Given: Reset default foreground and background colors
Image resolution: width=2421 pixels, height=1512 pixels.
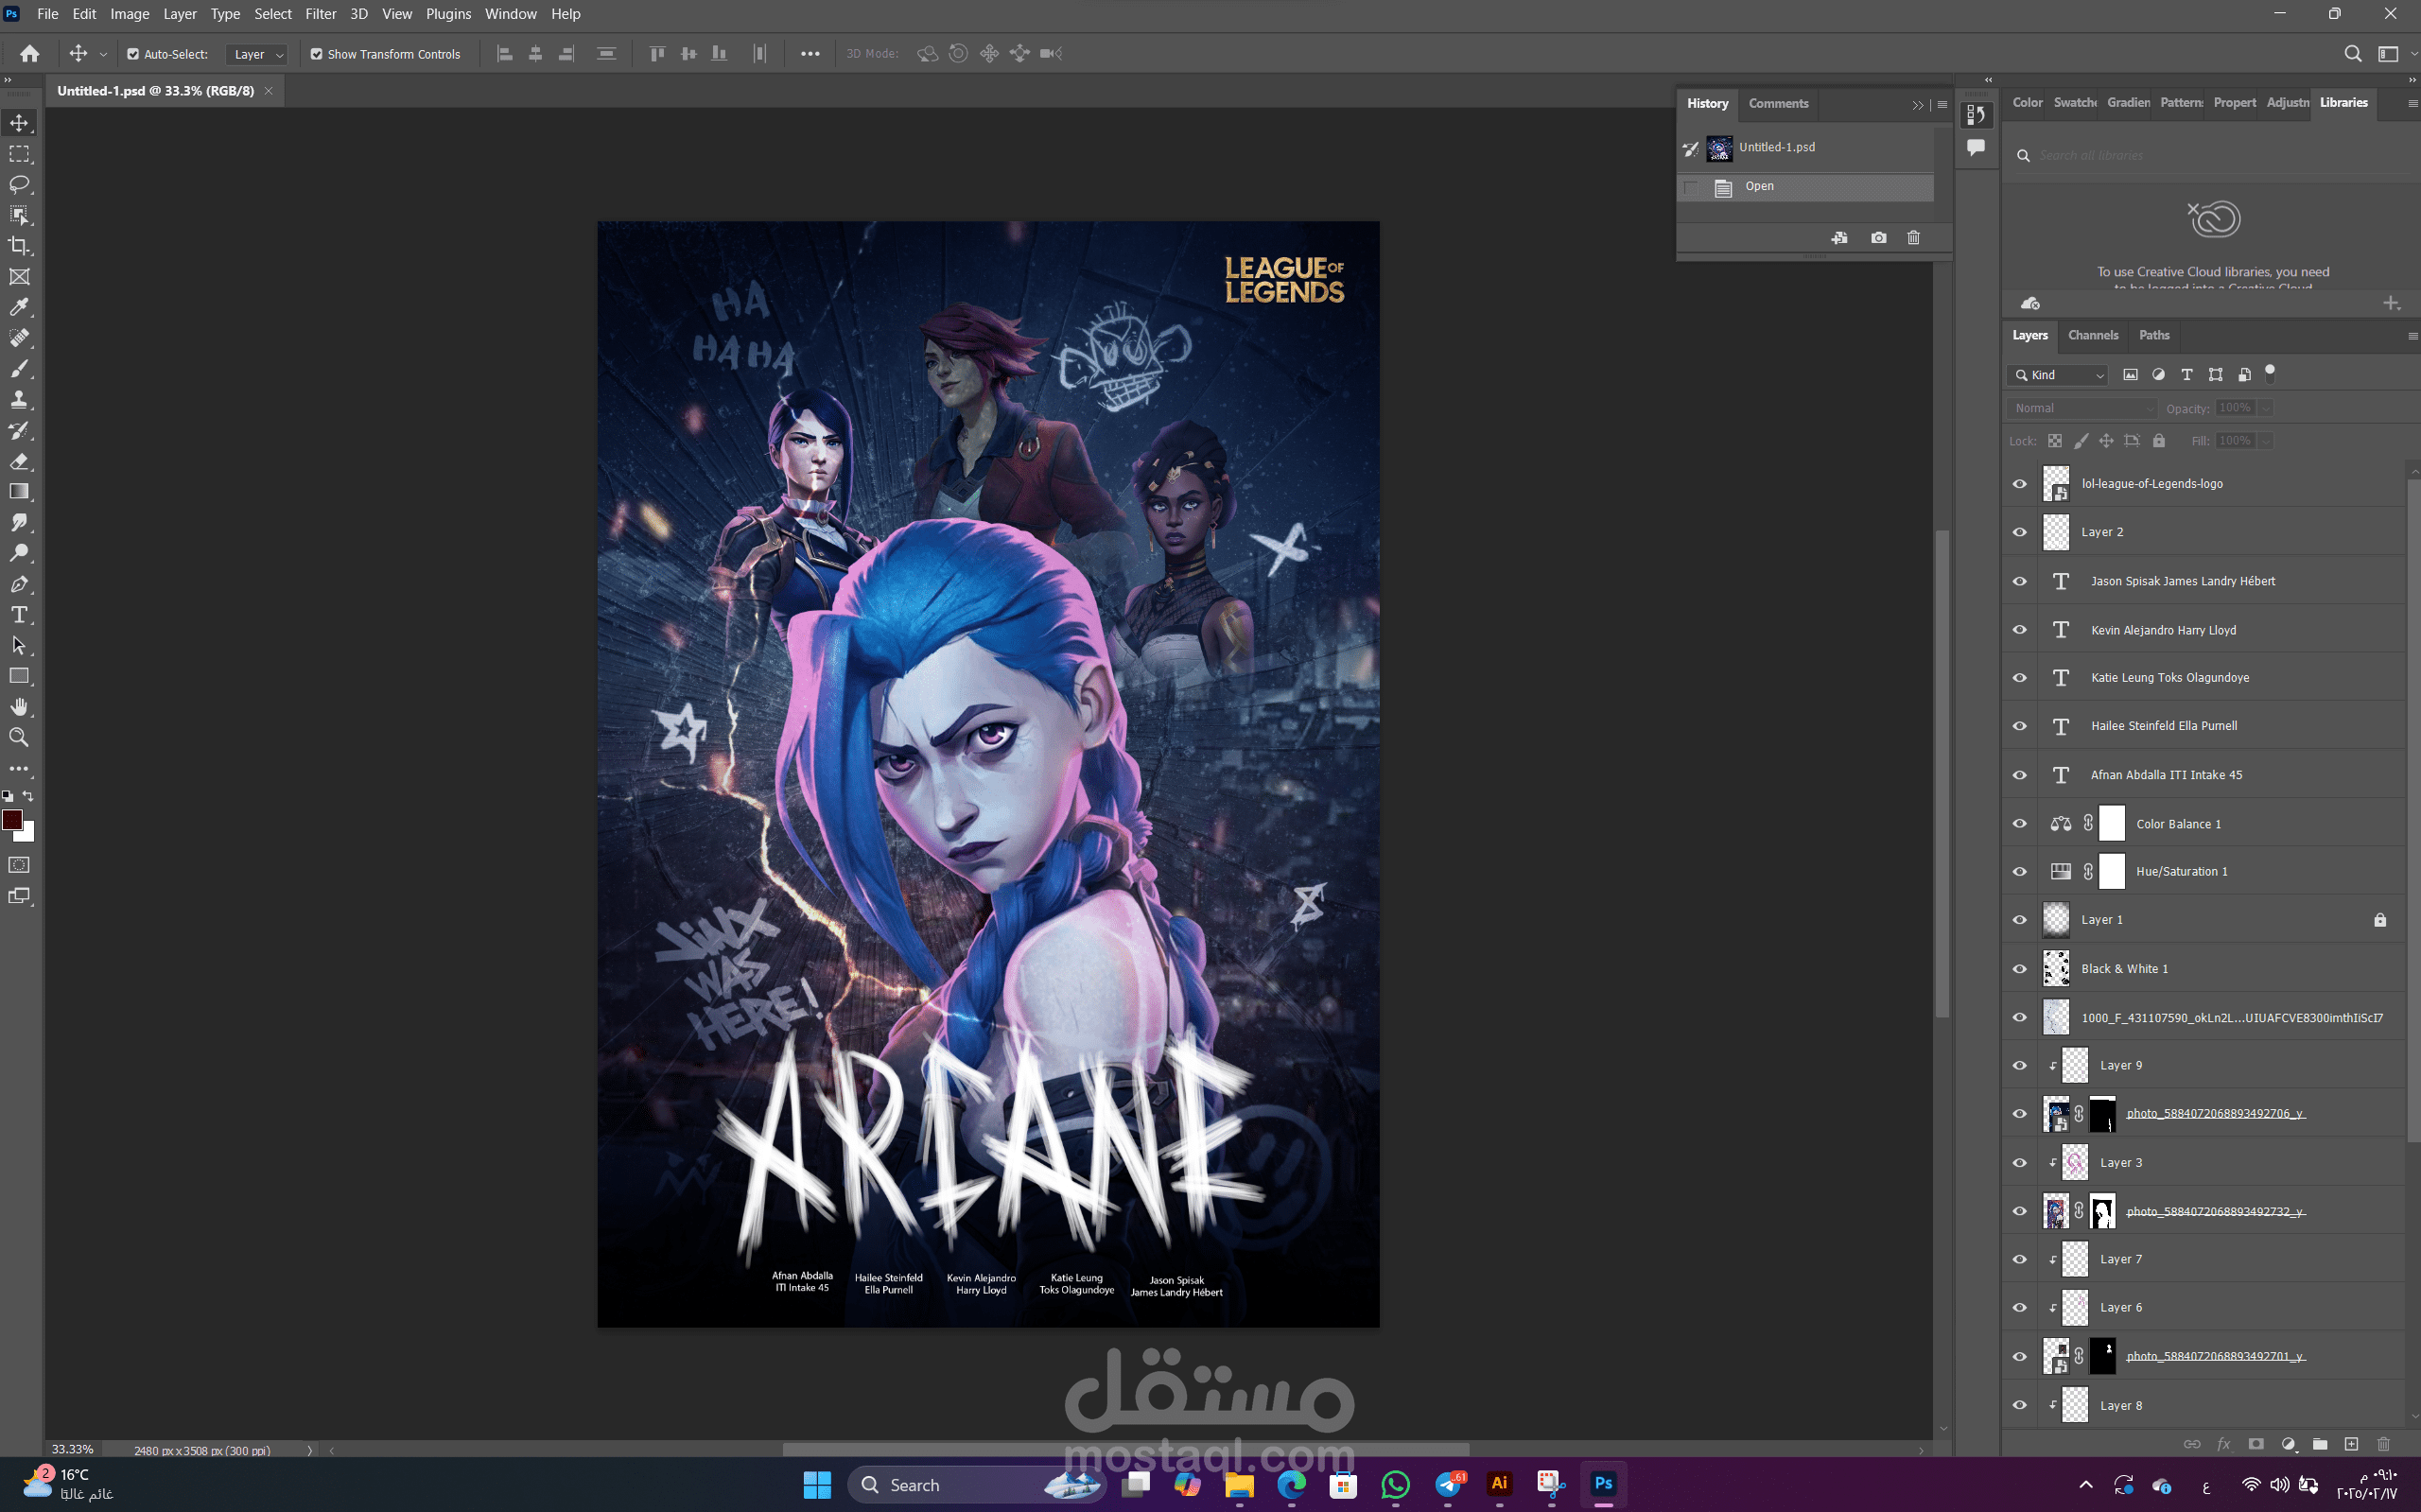Looking at the screenshot, I should (x=8, y=797).
